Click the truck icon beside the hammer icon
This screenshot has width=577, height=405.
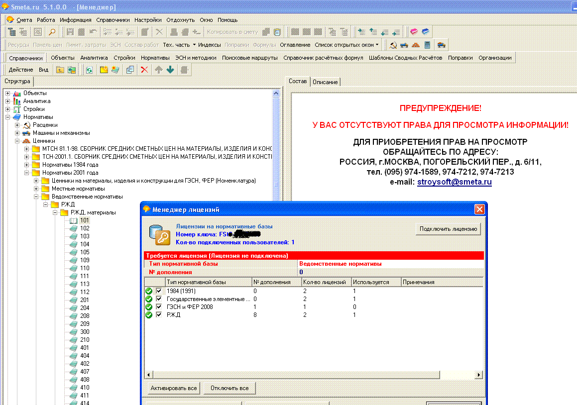pyautogui.click(x=404, y=45)
